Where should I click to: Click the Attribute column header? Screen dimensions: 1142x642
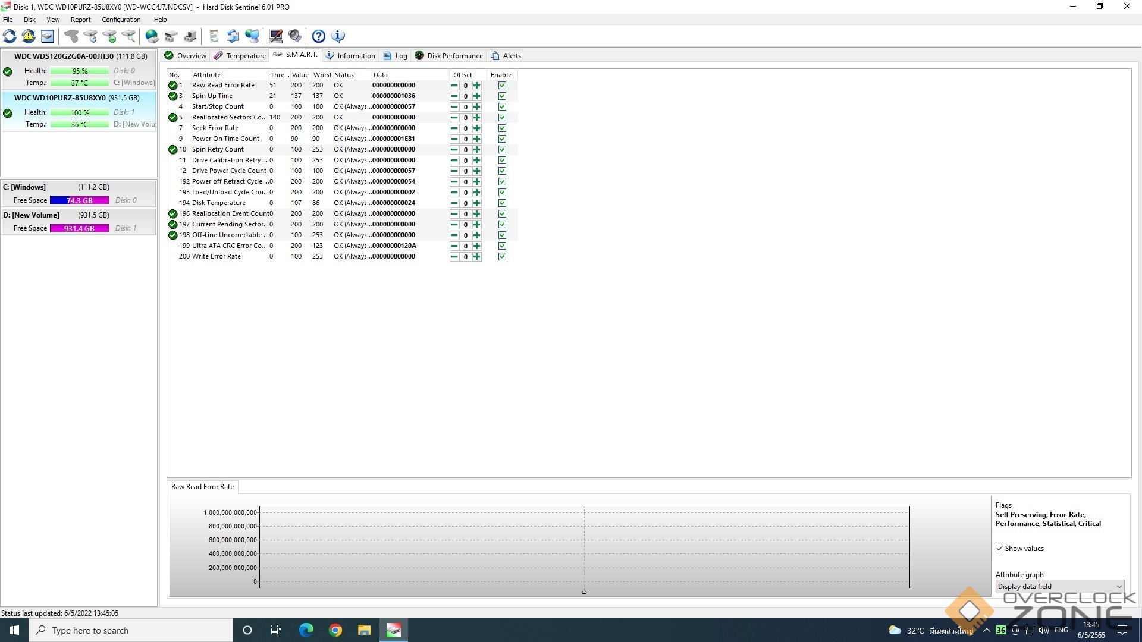[x=206, y=75]
